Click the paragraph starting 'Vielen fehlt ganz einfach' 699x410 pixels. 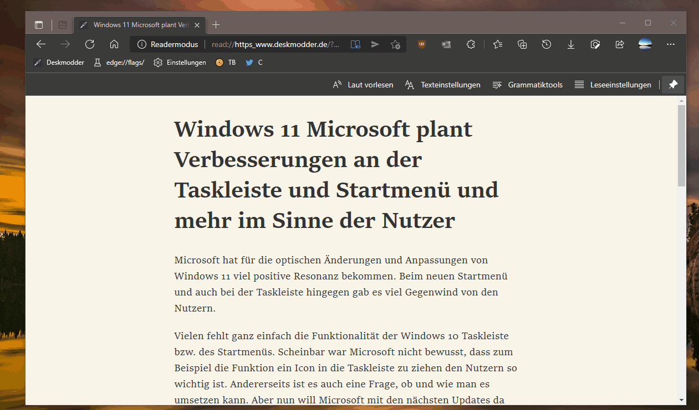[x=345, y=367]
